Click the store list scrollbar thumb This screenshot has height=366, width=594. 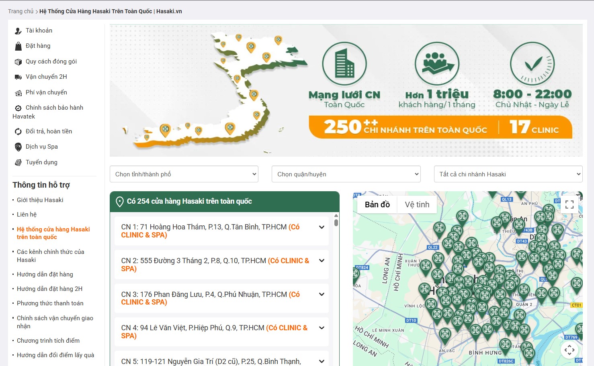[x=336, y=222]
